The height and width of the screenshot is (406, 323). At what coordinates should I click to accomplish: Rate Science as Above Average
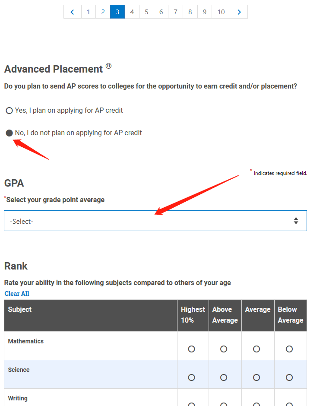click(x=224, y=377)
